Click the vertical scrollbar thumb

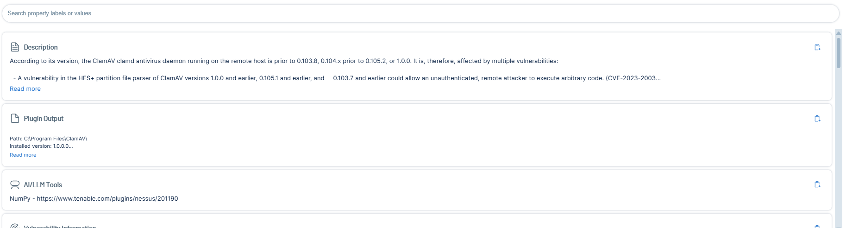(x=839, y=52)
